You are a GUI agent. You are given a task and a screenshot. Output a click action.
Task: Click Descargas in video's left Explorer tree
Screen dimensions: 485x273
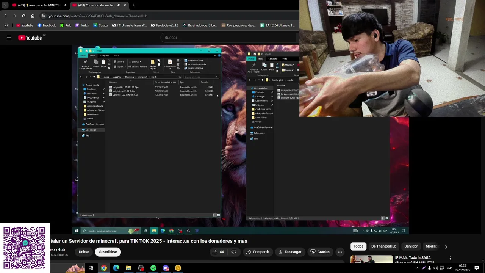91,93
